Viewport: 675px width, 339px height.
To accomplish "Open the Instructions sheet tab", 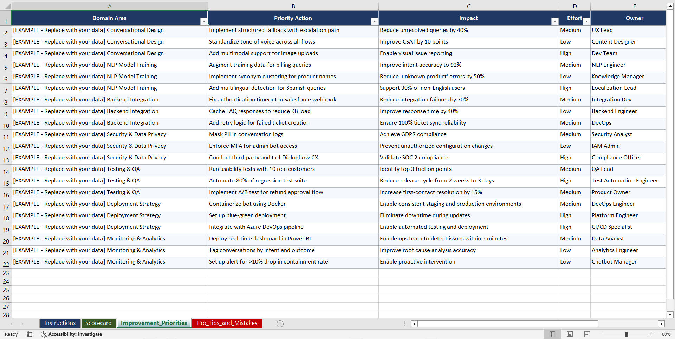I will 60,323.
